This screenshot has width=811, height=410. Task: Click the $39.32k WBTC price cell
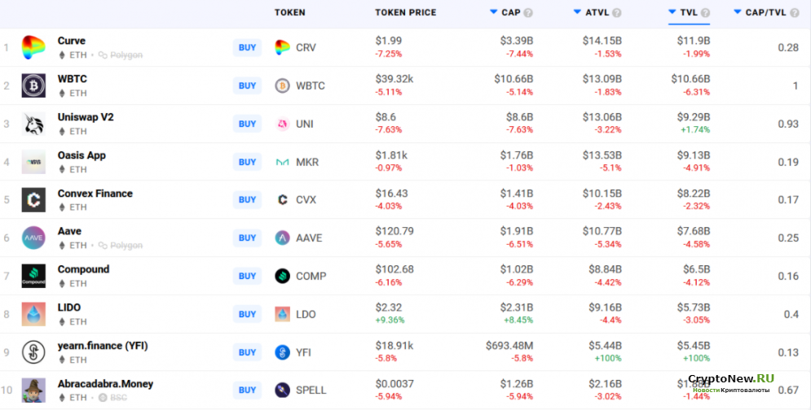(394, 79)
